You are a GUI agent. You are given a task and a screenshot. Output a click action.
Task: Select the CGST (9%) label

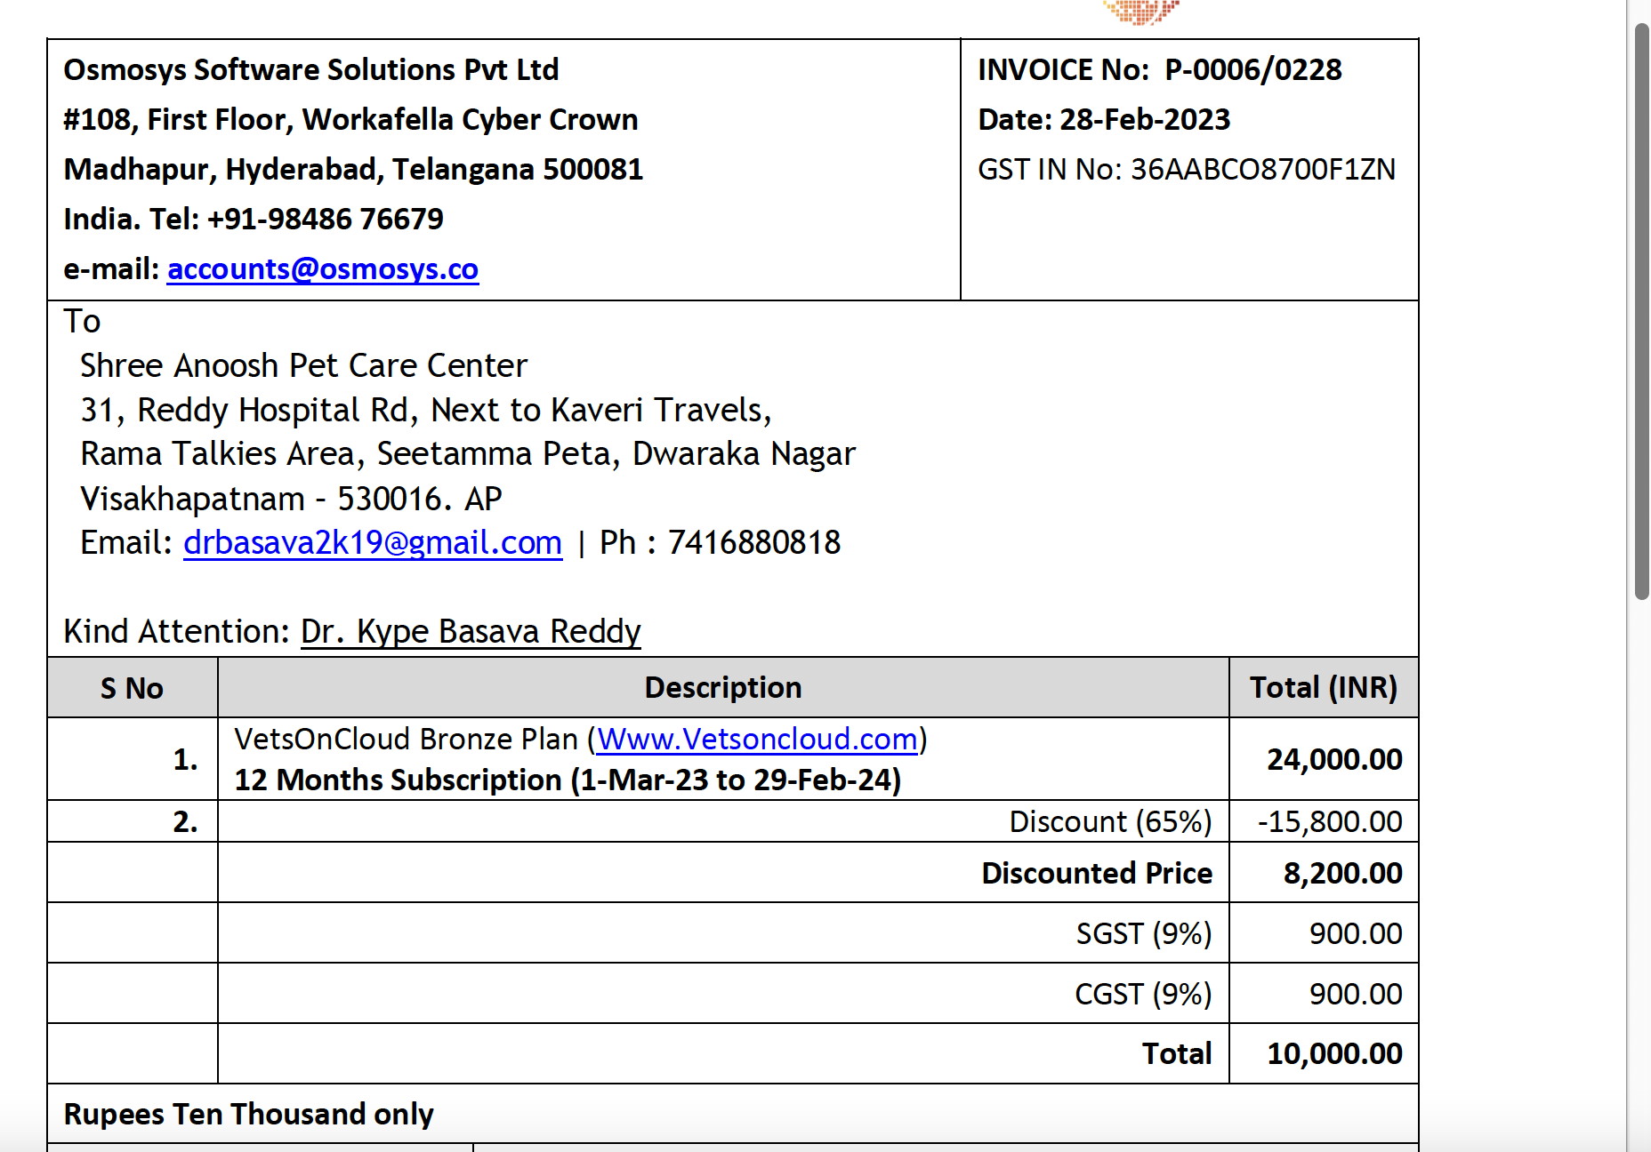click(x=1143, y=994)
